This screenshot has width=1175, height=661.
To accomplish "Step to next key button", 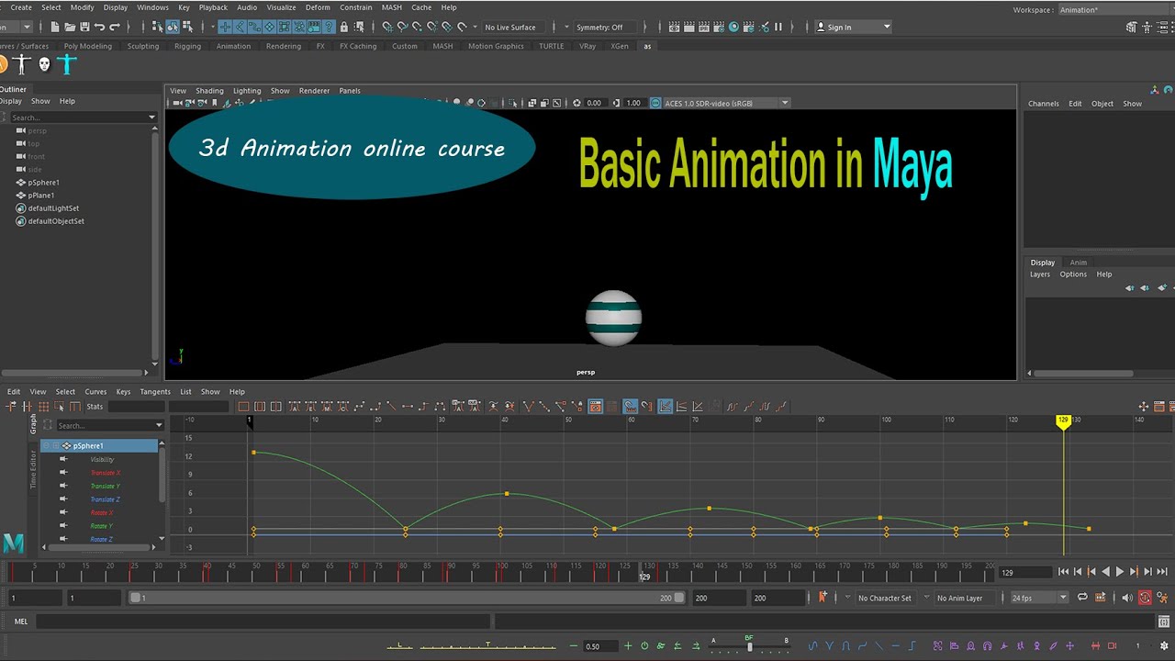I will tap(1134, 571).
